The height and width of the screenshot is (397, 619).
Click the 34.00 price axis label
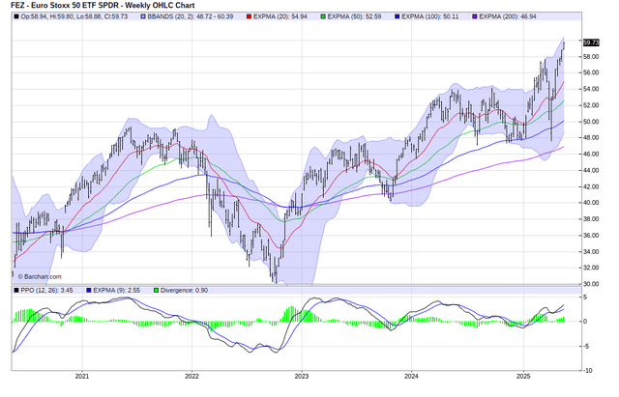click(591, 251)
